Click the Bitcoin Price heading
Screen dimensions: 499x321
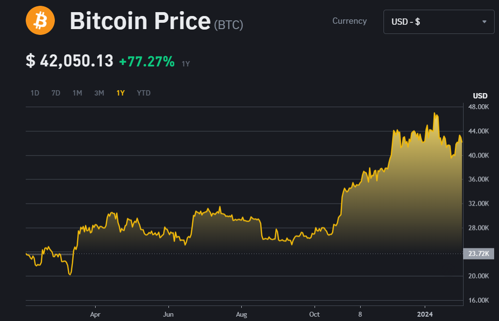pyautogui.click(x=140, y=21)
